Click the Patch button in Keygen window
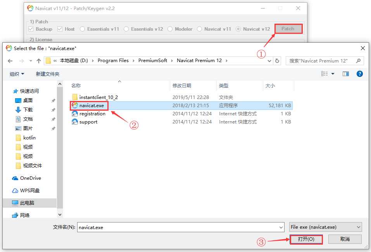 [x=288, y=29]
